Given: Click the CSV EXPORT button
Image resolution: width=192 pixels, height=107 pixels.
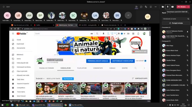Looking at the screenshot, I should point(141,61).
